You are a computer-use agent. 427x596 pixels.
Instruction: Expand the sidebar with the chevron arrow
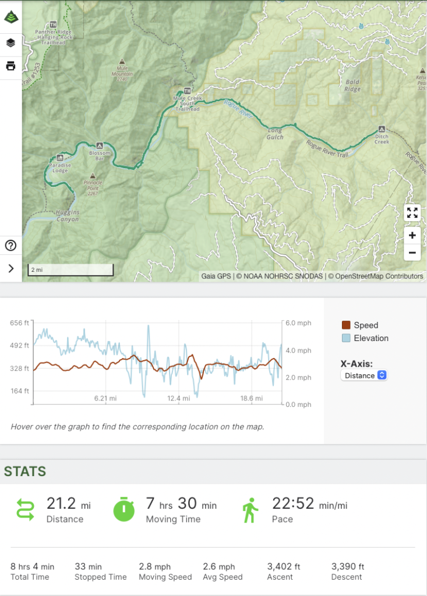10,268
